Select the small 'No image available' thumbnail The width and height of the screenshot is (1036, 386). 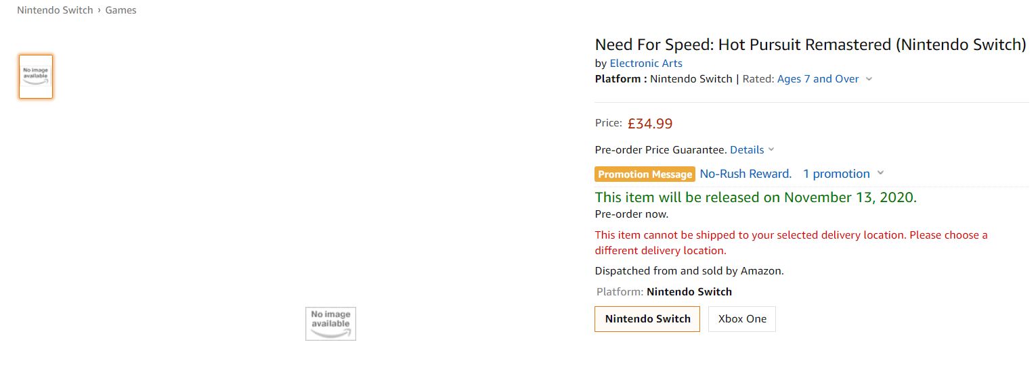tap(36, 76)
